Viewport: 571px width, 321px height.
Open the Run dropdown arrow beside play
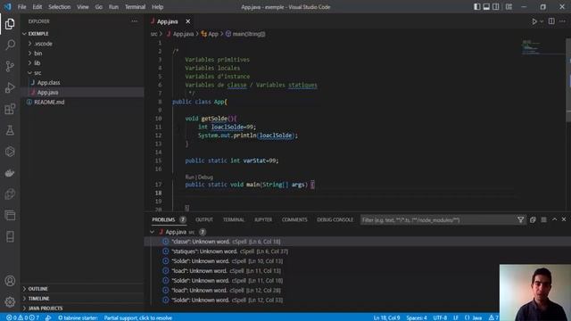(x=542, y=21)
